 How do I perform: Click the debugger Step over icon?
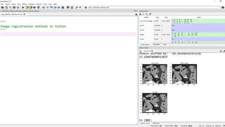(x=47, y=7)
